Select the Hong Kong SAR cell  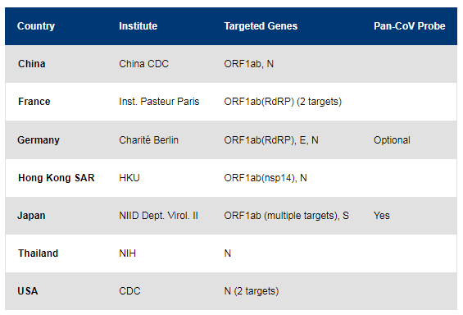pyautogui.click(x=56, y=177)
